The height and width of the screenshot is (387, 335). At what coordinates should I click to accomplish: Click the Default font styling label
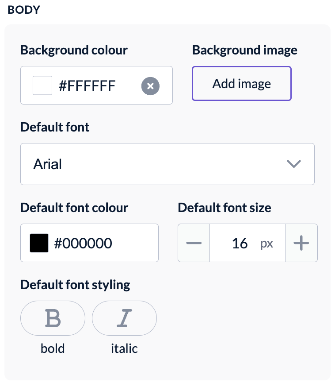click(x=75, y=285)
